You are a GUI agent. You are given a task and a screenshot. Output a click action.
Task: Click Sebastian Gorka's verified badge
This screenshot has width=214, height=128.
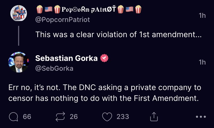(104, 58)
